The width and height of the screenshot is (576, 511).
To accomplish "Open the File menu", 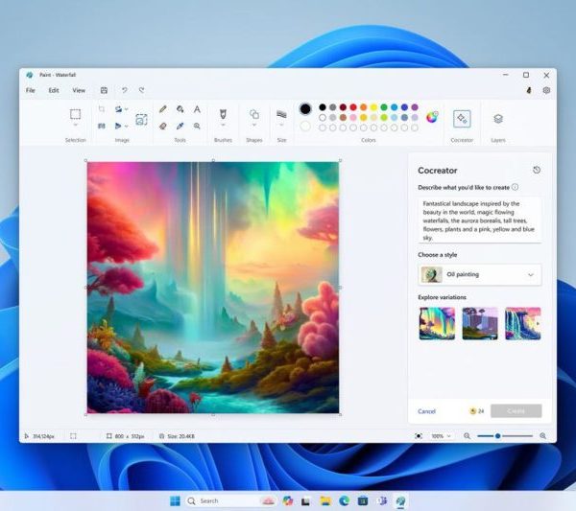I will click(x=31, y=90).
